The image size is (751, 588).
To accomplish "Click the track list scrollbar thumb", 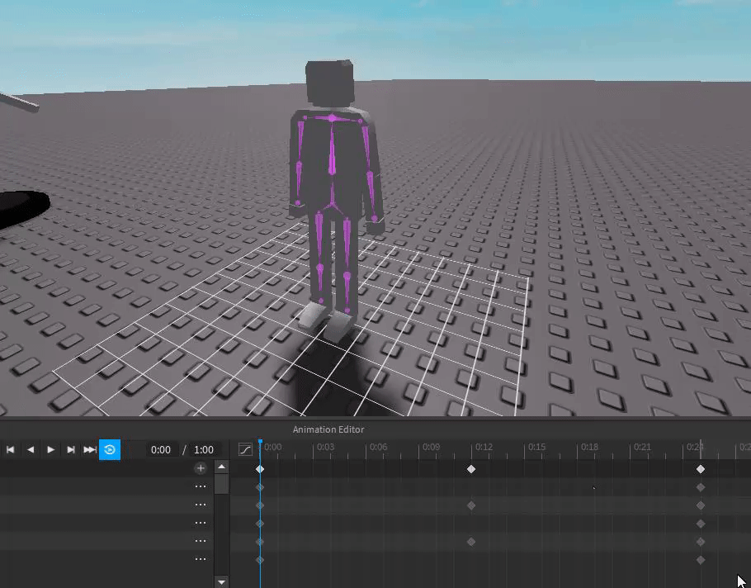I will point(221,483).
